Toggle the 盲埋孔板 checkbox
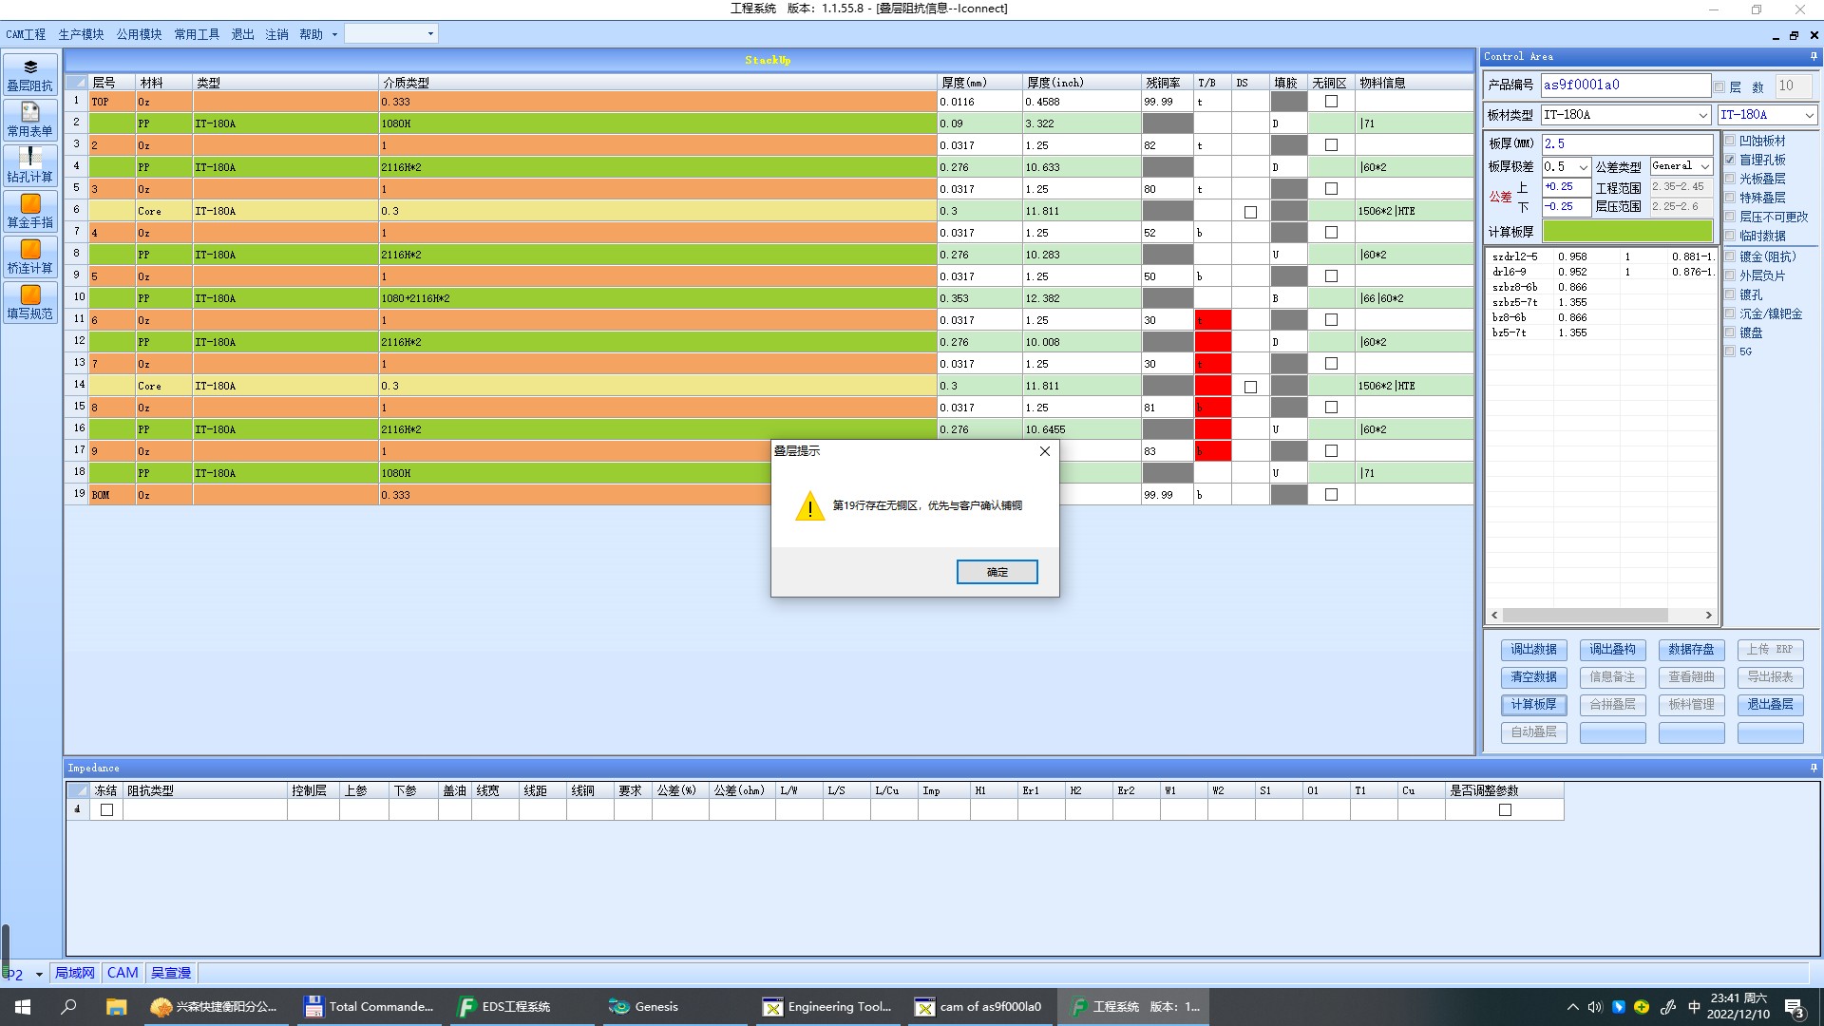Image resolution: width=1824 pixels, height=1026 pixels. coord(1730,160)
